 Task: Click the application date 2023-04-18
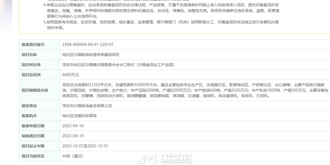pyautogui.click(x=73, y=126)
